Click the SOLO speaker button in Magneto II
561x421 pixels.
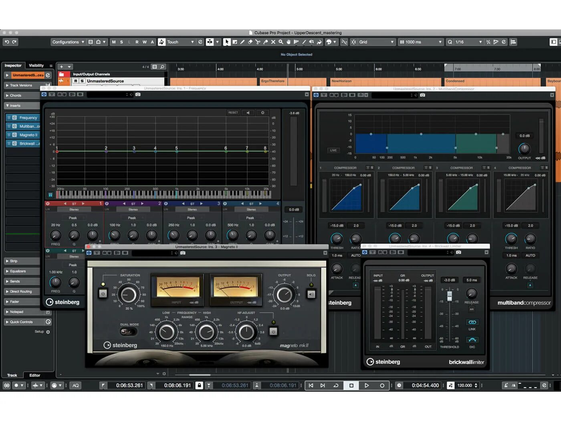311,294
